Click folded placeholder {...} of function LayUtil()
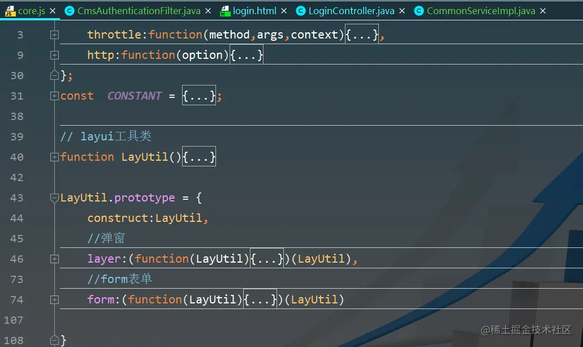 199,157
